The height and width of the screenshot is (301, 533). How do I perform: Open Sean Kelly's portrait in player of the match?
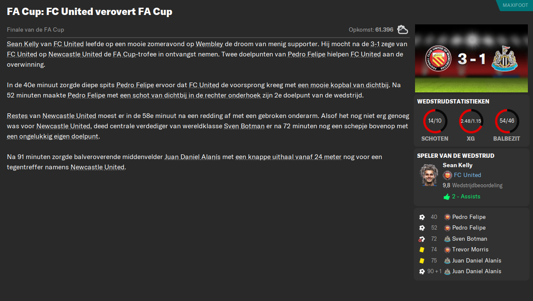429,175
